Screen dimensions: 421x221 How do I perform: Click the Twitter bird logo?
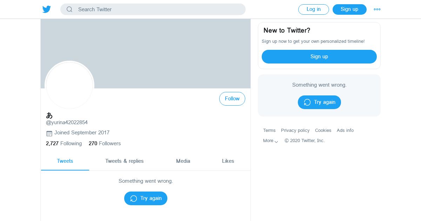pyautogui.click(x=46, y=9)
